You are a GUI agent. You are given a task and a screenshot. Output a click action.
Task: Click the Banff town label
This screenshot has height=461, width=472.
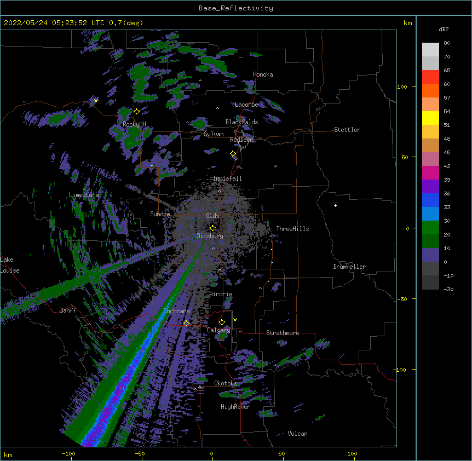pyautogui.click(x=68, y=310)
